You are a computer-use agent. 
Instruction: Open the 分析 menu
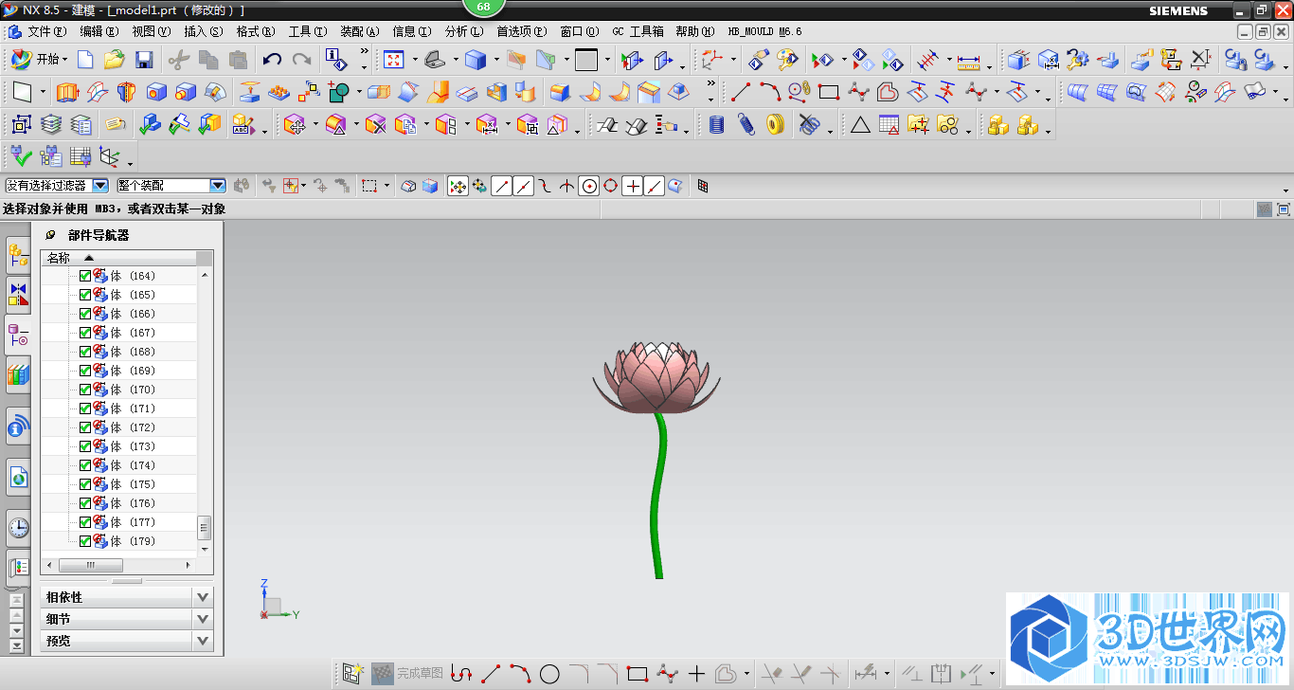click(x=464, y=31)
